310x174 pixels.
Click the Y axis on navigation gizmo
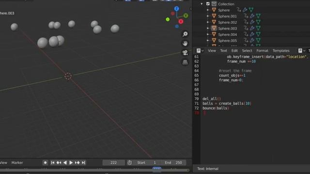pos(186,15)
